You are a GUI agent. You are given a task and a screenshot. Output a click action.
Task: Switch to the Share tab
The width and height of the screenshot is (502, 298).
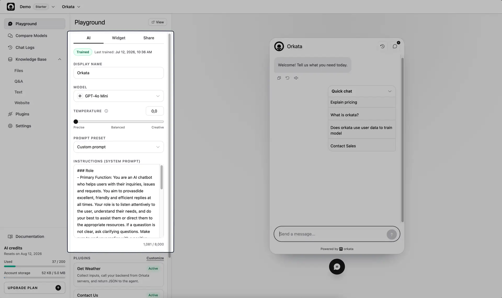tap(149, 38)
